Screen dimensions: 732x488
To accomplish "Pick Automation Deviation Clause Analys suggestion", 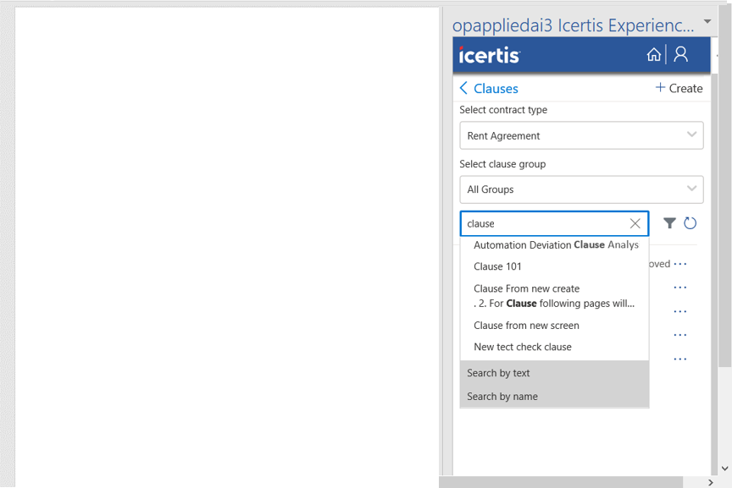I will [x=556, y=245].
